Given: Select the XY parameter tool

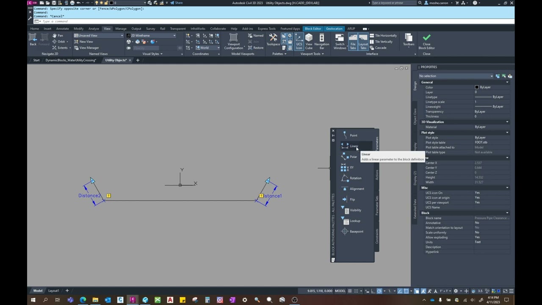Looking at the screenshot, I should coord(347,167).
